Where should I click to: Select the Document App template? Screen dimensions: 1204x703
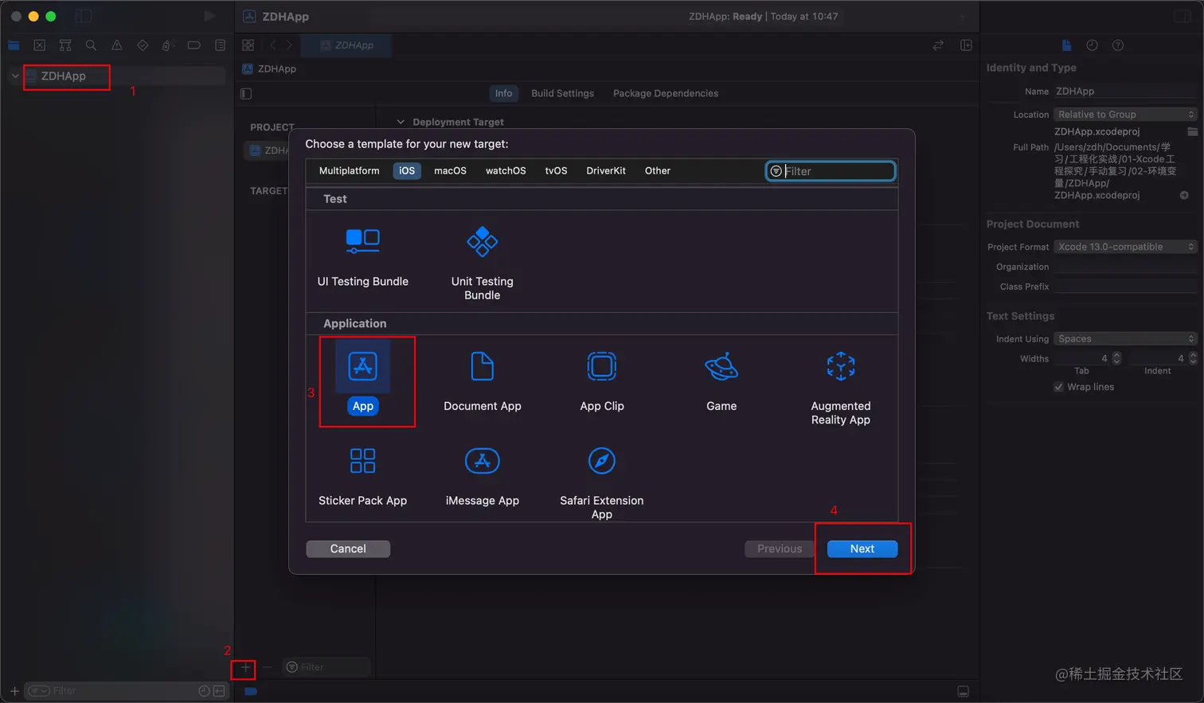point(482,381)
